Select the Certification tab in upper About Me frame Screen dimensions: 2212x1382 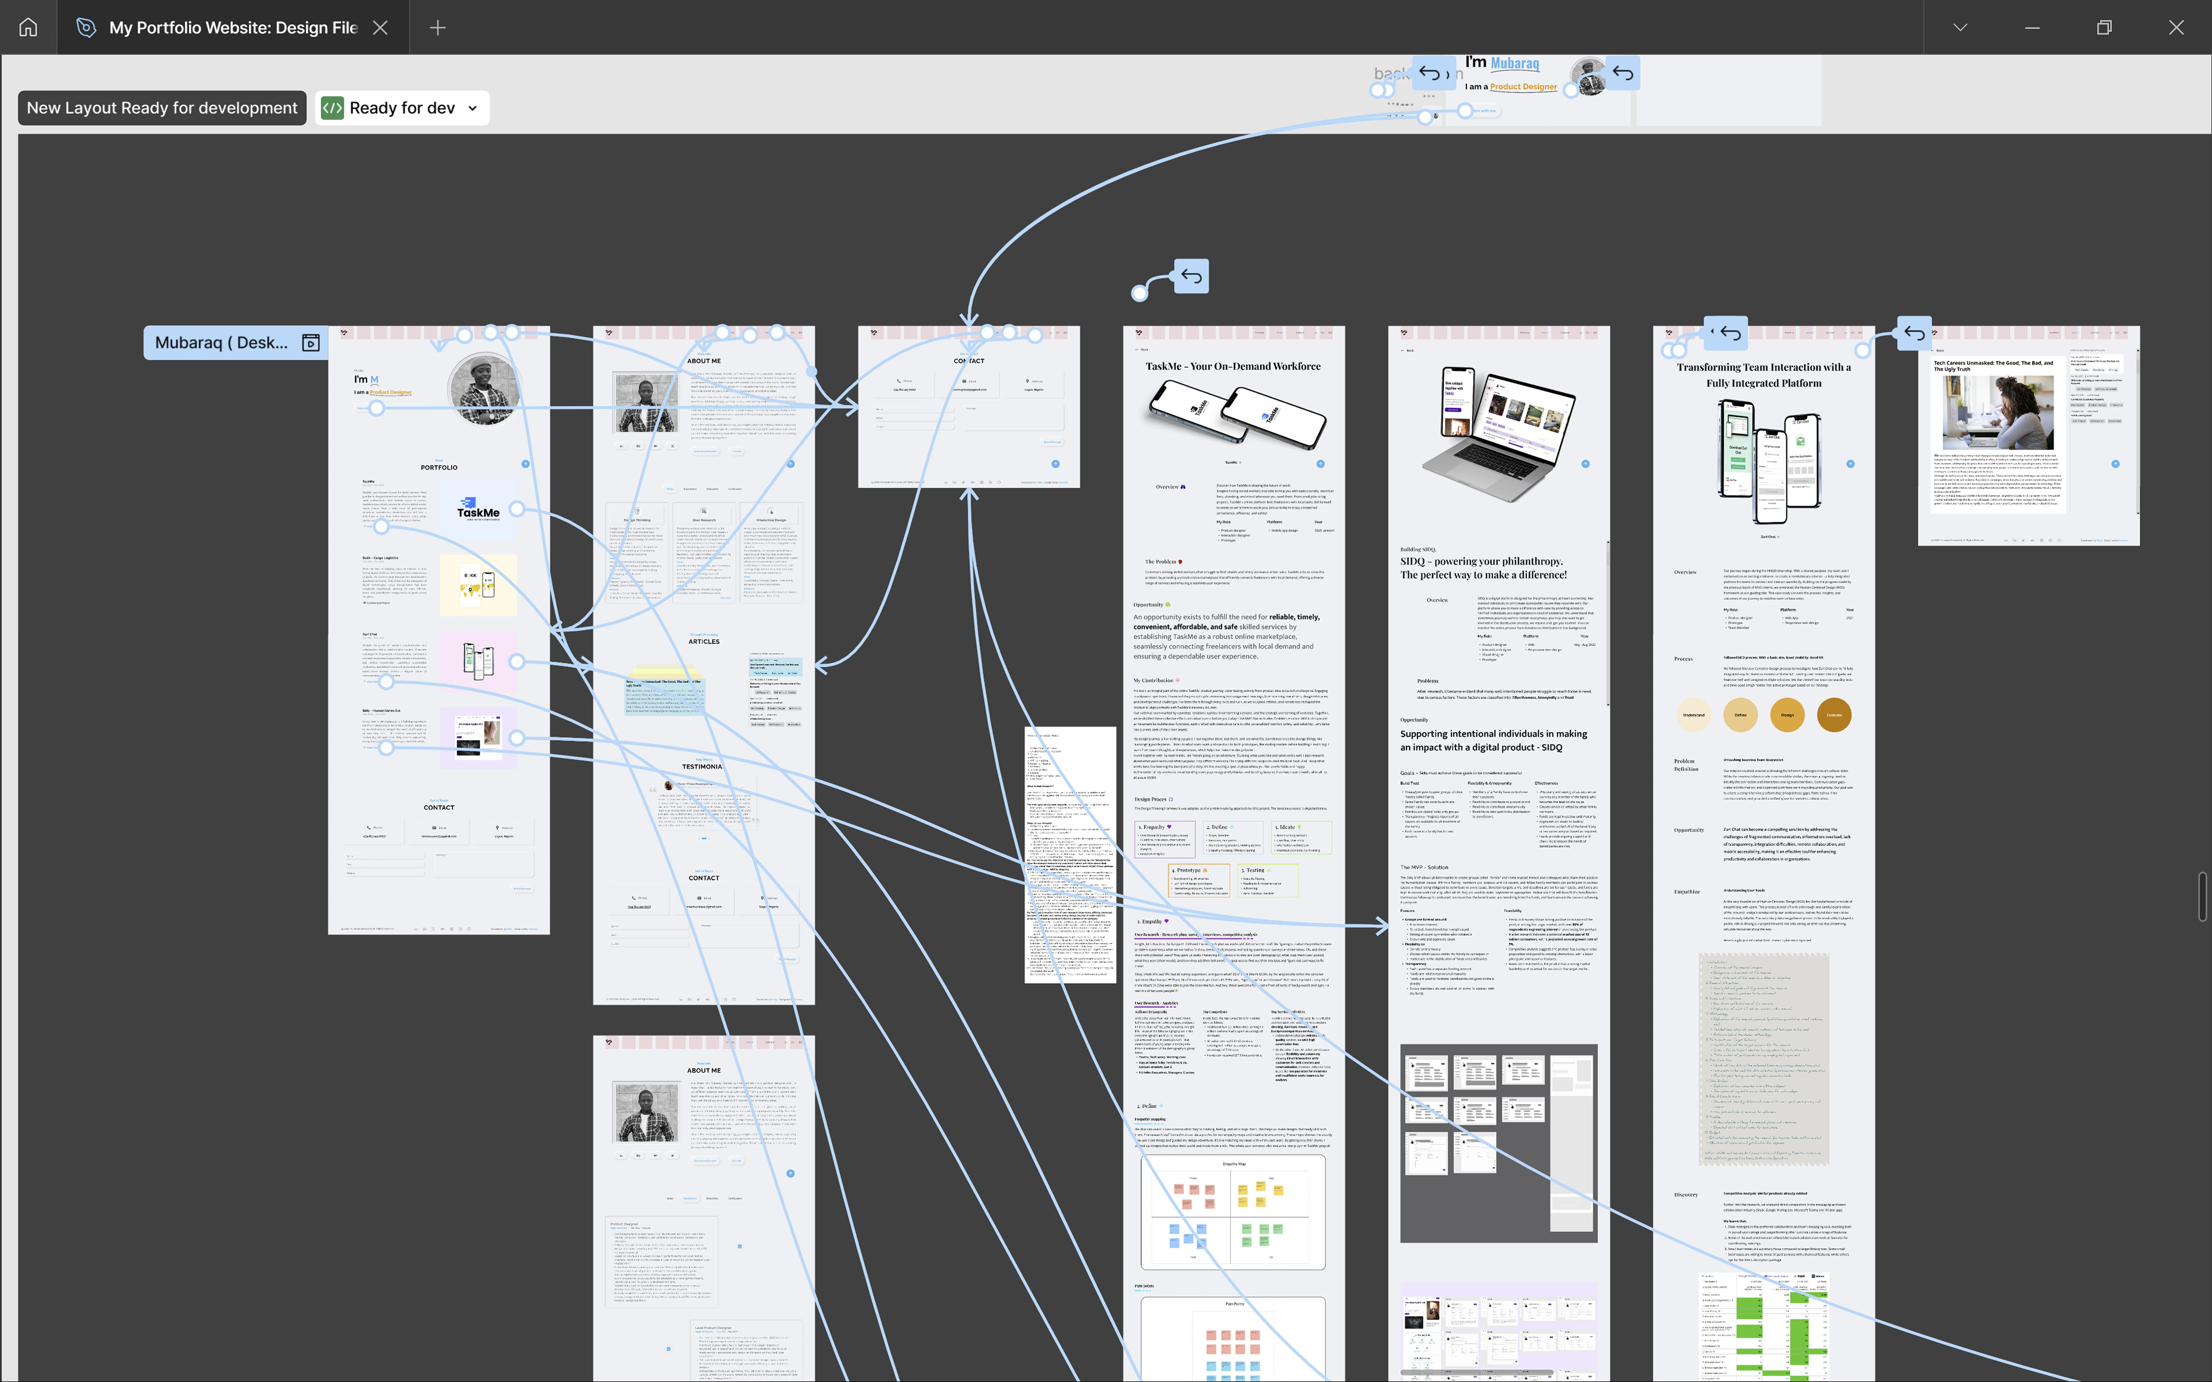(x=735, y=489)
